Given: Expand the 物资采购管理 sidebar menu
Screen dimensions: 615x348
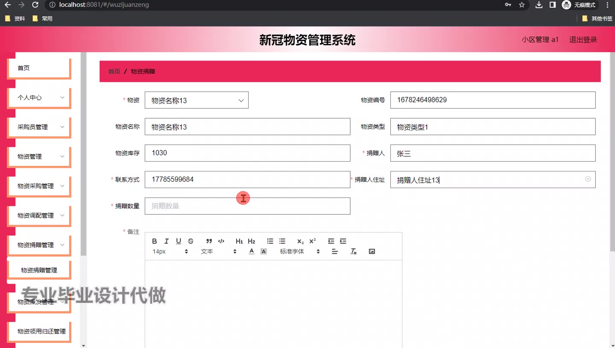Looking at the screenshot, I should click(39, 186).
